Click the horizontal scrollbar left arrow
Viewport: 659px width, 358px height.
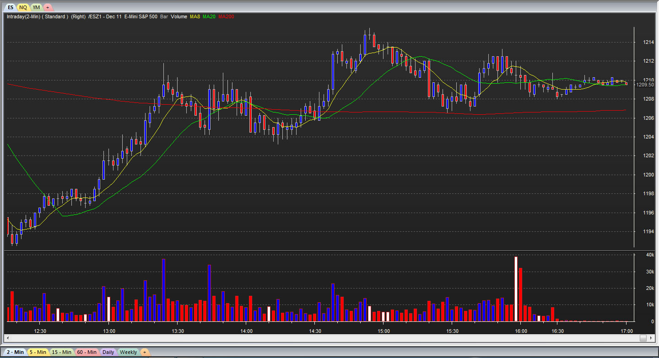tap(7, 338)
